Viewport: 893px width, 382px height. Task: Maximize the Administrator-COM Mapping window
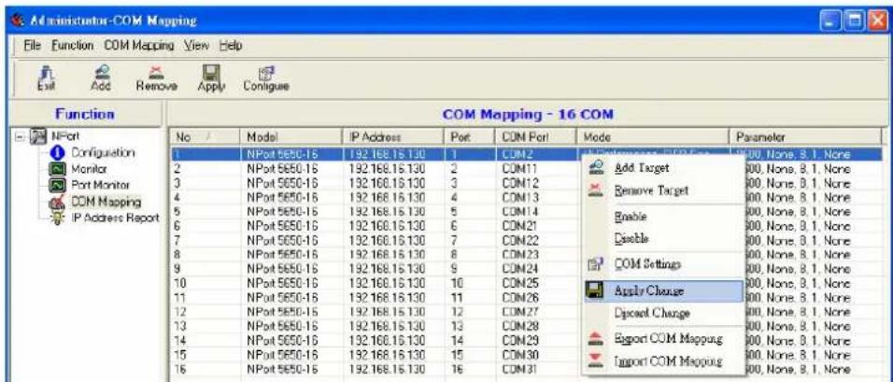coord(853,21)
